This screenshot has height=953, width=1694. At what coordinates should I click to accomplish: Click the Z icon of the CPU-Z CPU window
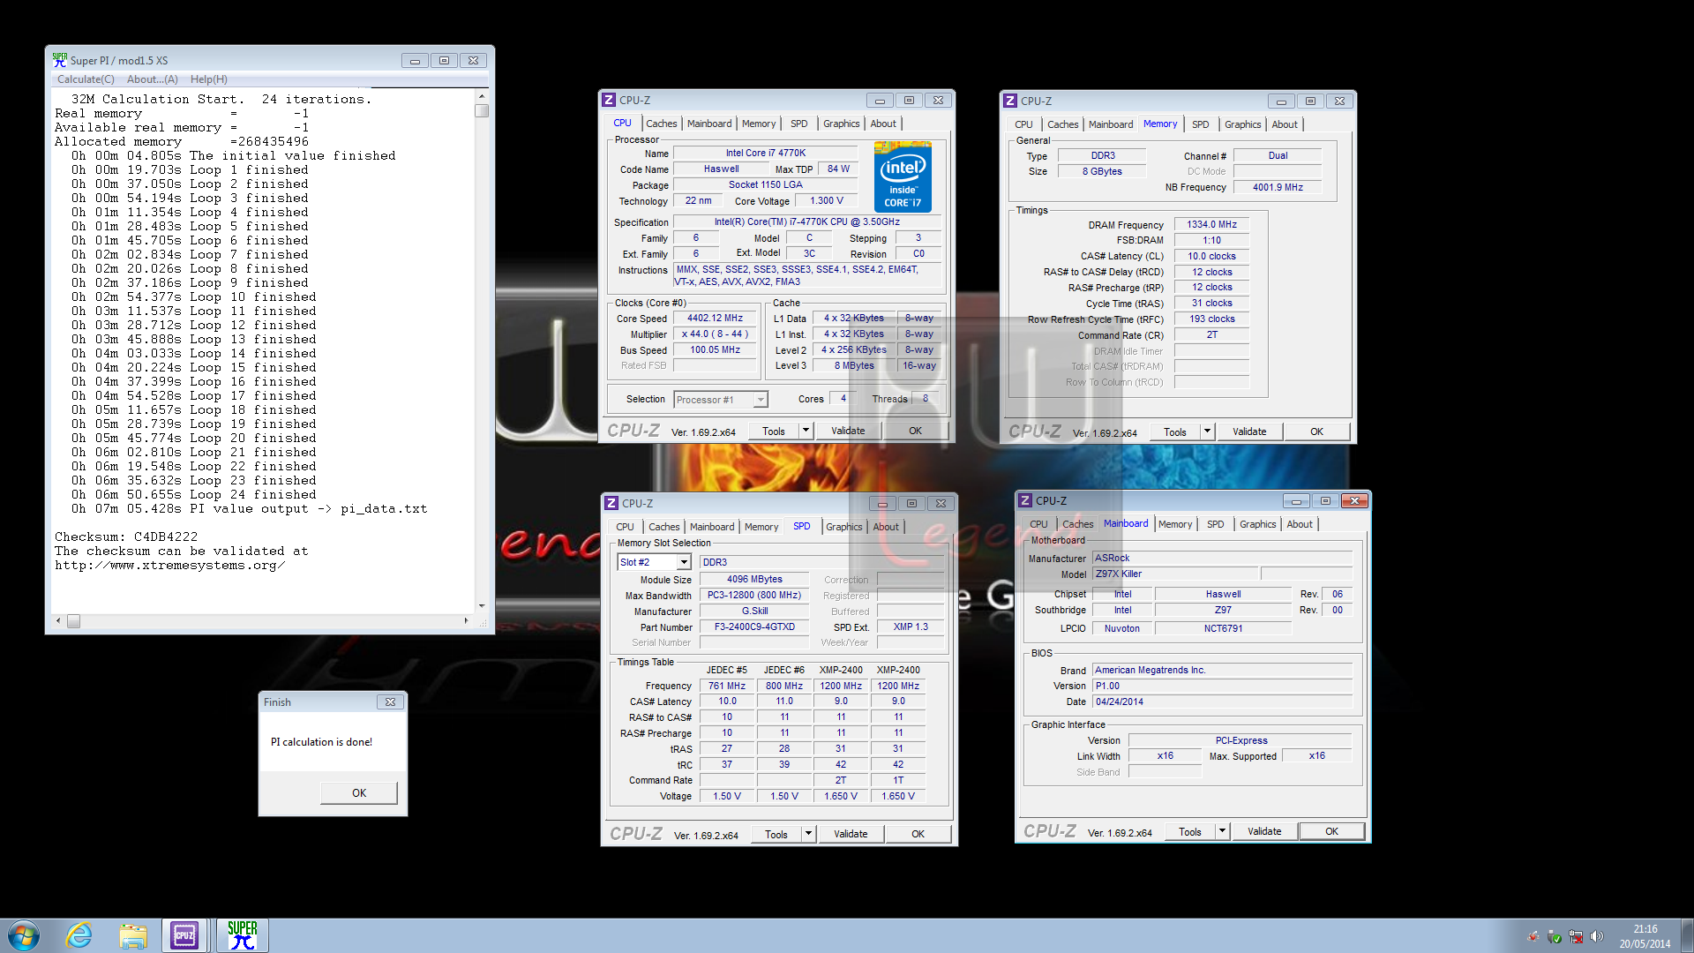pyautogui.click(x=608, y=100)
